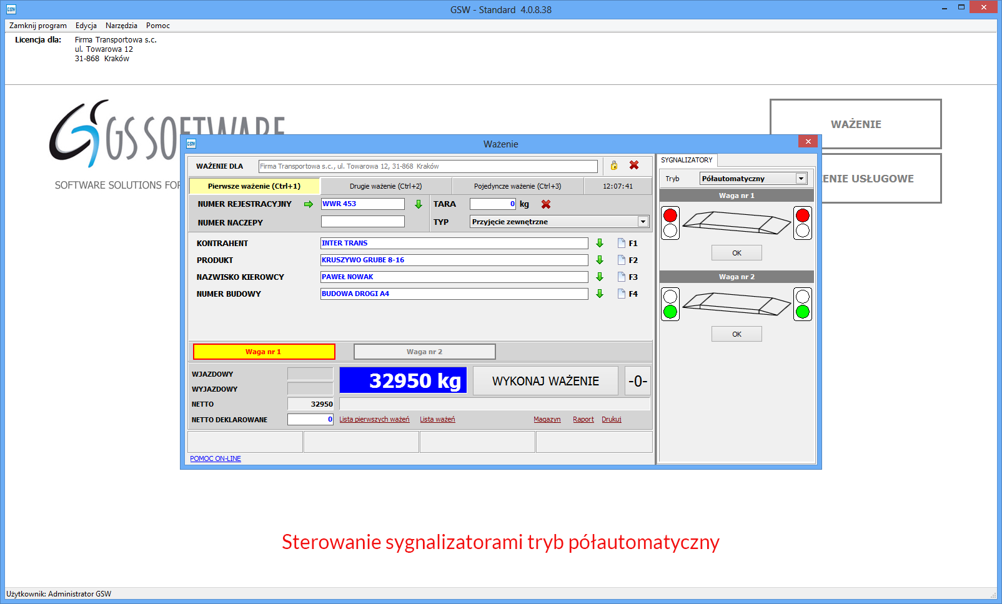The image size is (1002, 604).
Task: Click the F4 document icon for Numer budowy
Action: (622, 294)
